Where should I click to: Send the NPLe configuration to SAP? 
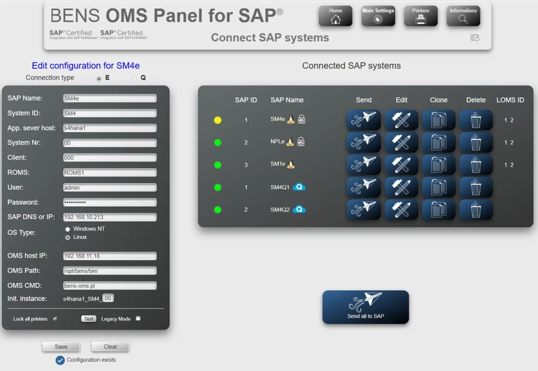point(364,142)
